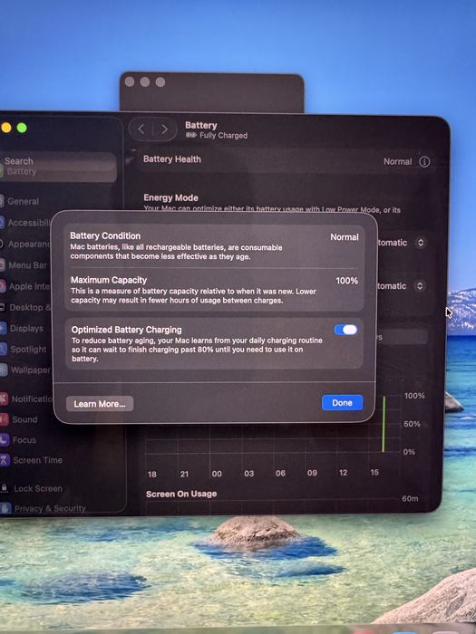The width and height of the screenshot is (476, 634).
Task: Click the Maximum Capacity 100% value
Action: click(x=347, y=281)
